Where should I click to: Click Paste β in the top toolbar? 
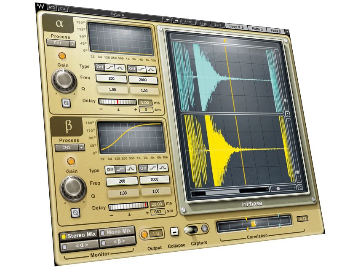click(x=276, y=30)
